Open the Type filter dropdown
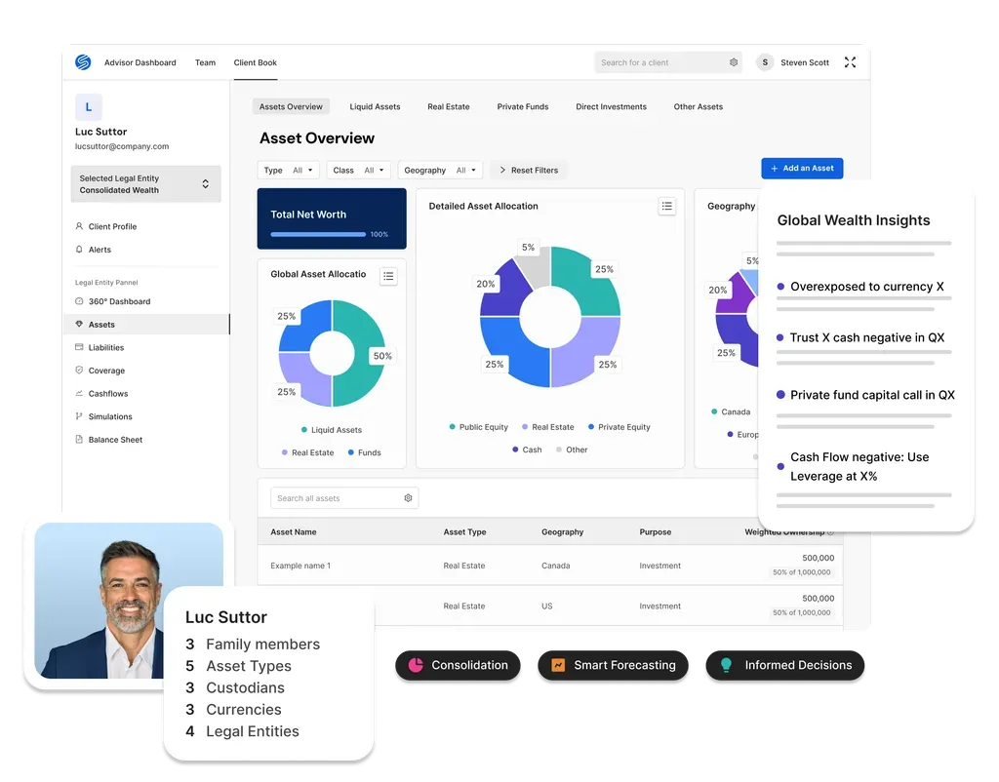The height and width of the screenshot is (782, 999). [289, 170]
